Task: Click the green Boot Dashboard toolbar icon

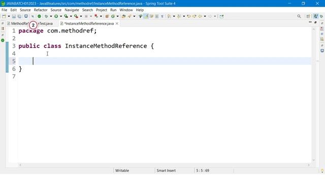Action: pyautogui.click(x=39, y=16)
